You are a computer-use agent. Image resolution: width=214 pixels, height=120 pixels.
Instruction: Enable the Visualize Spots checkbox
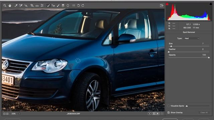169,106
